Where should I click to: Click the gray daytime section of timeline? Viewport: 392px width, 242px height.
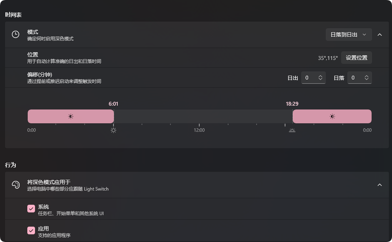pyautogui.click(x=203, y=116)
